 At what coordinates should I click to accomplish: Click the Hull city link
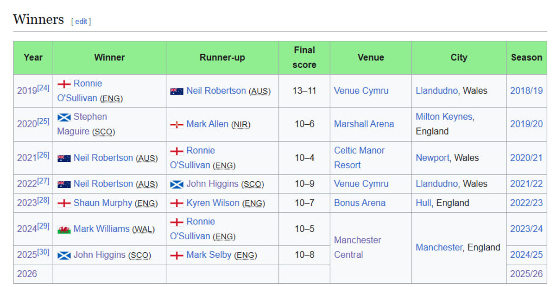[423, 203]
